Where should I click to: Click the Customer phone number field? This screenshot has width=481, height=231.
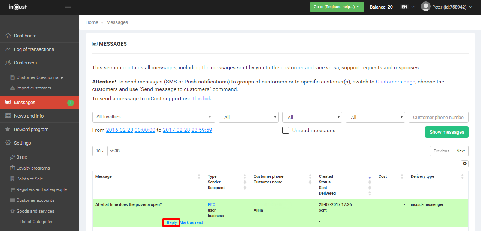coord(438,117)
